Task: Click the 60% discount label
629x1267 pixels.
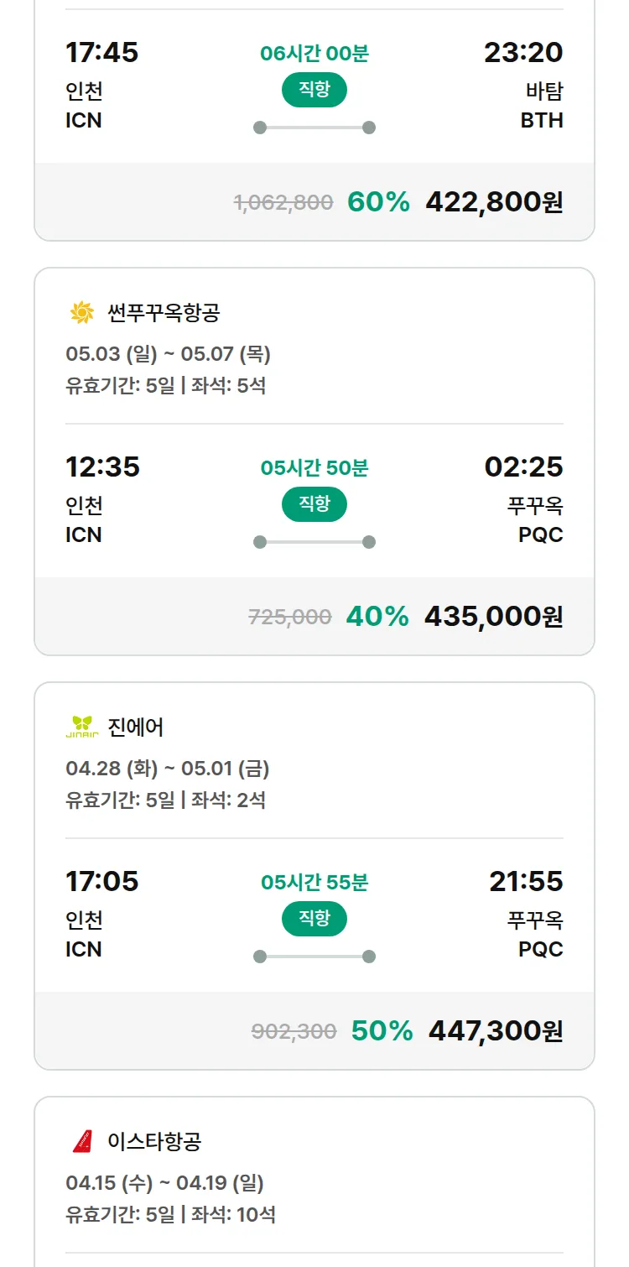Action: click(378, 202)
